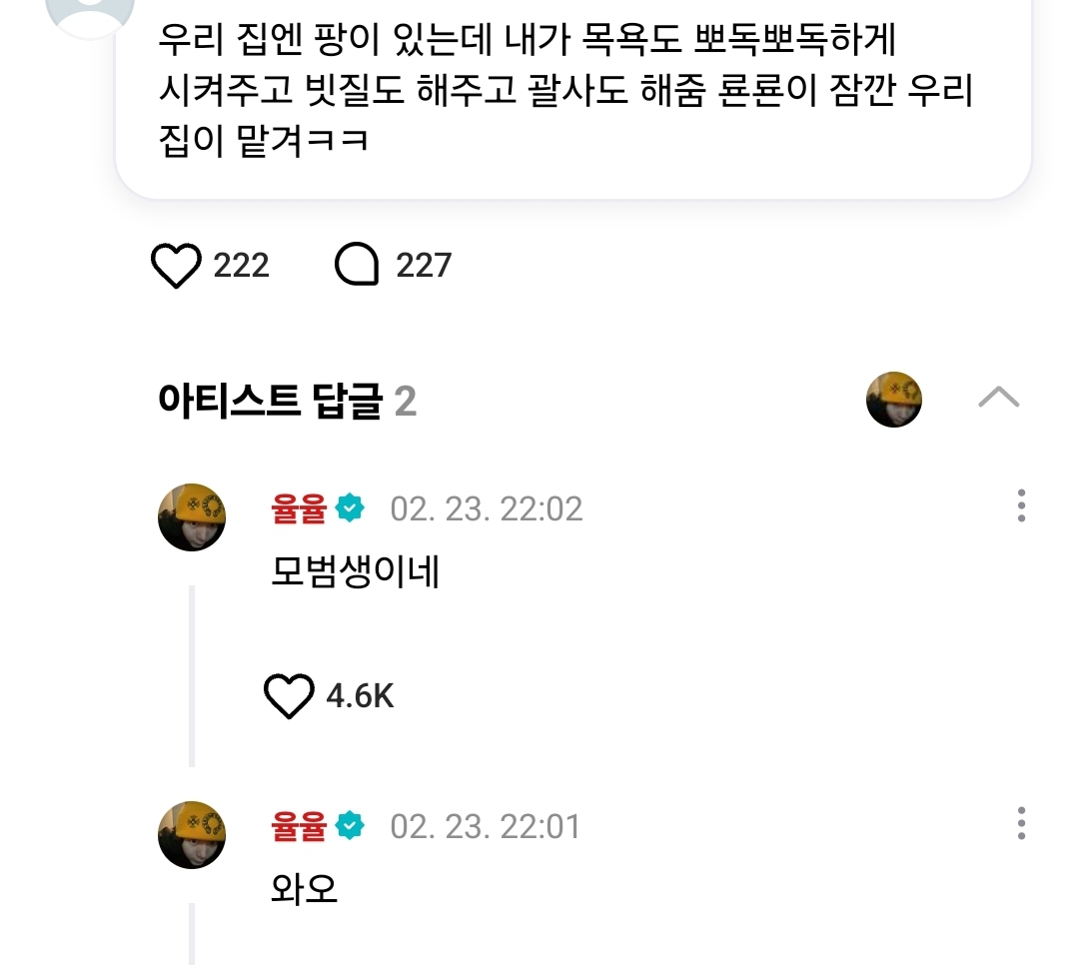Tap the 율율 username on the 22:01 reply
Viewport: 1079px width, 965px height.
tap(299, 826)
